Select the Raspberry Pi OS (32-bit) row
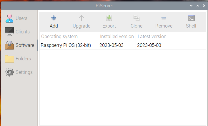Viewport: 208px width, 126px height. tap(122, 45)
